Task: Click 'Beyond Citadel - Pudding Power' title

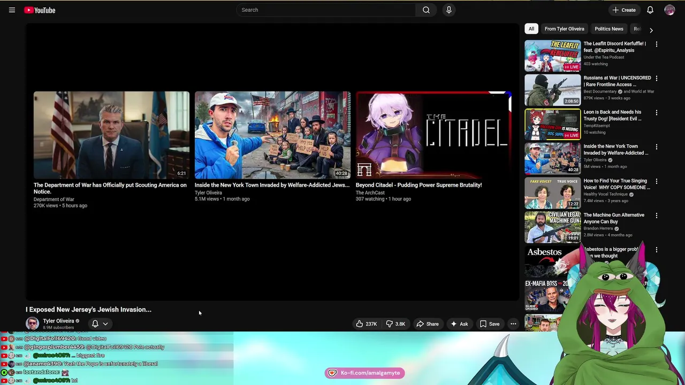Action: click(418, 185)
